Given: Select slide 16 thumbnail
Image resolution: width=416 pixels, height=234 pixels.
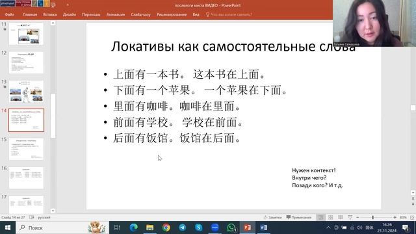Looking at the screenshot, I should [x=26, y=177].
